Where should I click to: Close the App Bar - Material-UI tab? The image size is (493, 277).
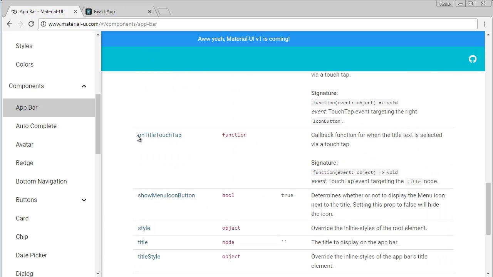[75, 12]
